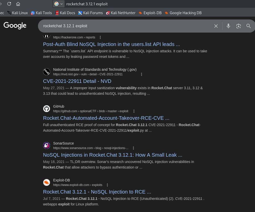Open the CVE-2021-22911 Detail - NVD link
Viewport: 255px width, 212px height.
[77, 81]
